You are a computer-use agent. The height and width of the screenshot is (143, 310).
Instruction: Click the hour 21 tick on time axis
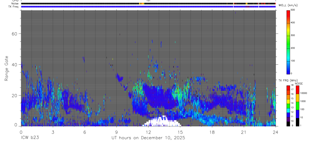(x=244, y=132)
